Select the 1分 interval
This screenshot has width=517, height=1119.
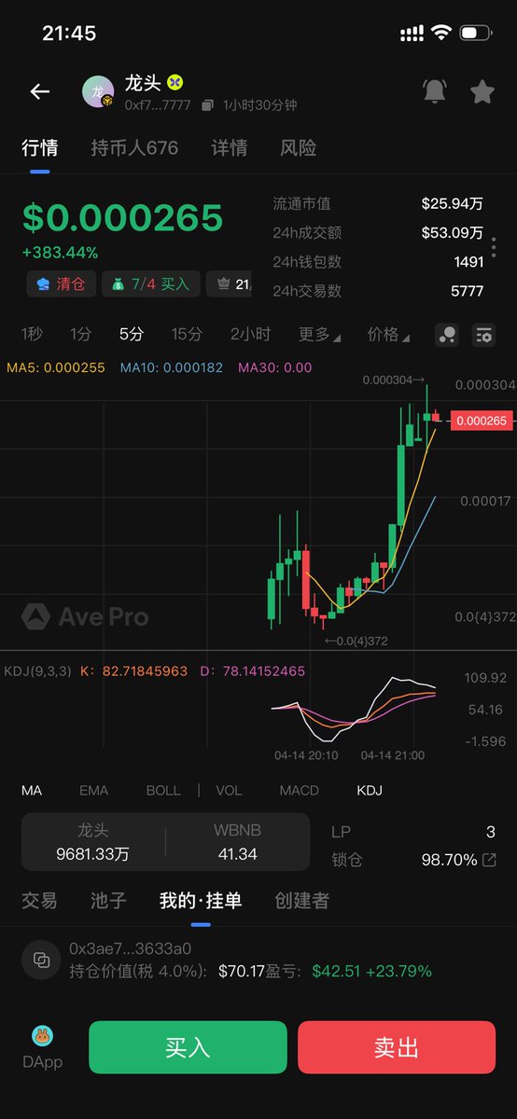(x=81, y=335)
